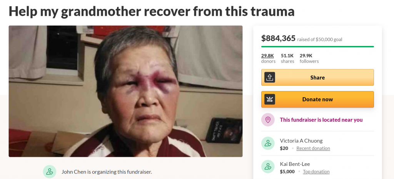
Task: Click the Donate now button
Action: (317, 99)
